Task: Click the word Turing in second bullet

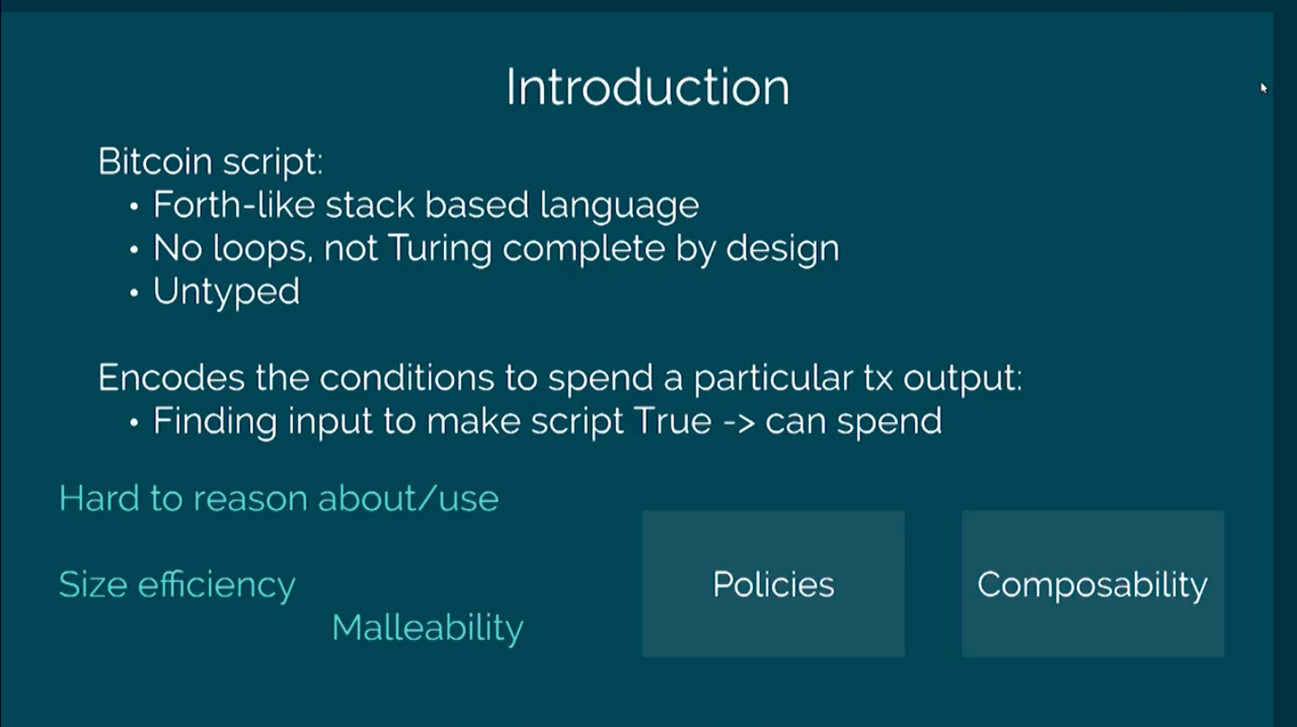Action: pyautogui.click(x=440, y=249)
